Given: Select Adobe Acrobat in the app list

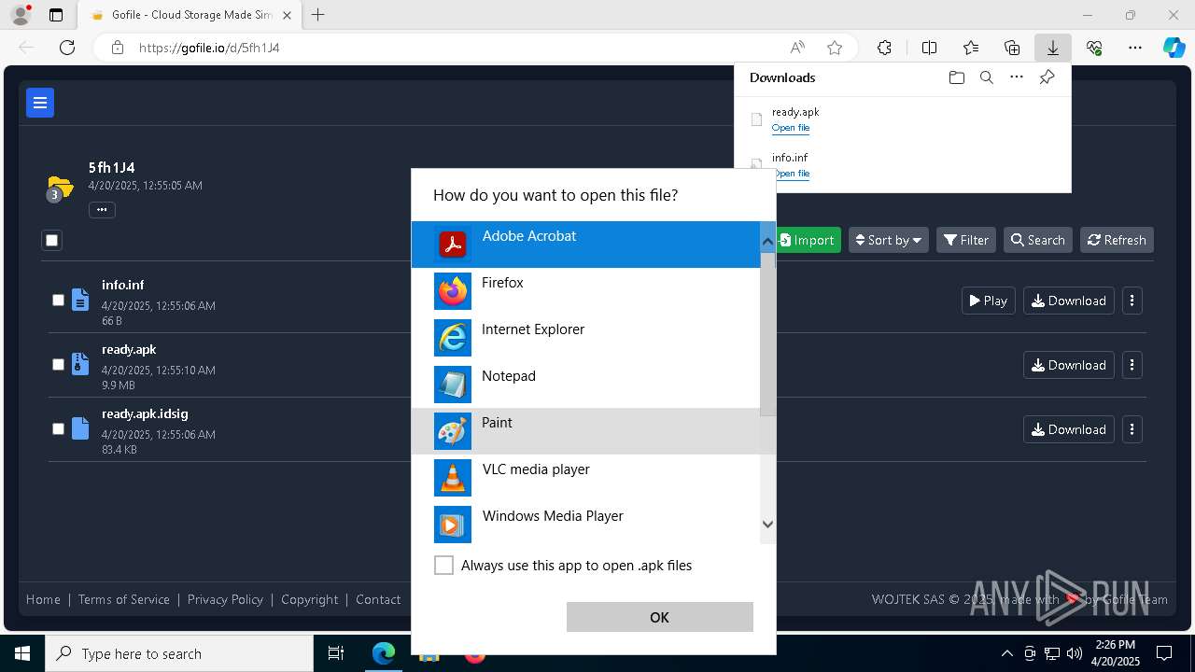Looking at the screenshot, I should 586,245.
